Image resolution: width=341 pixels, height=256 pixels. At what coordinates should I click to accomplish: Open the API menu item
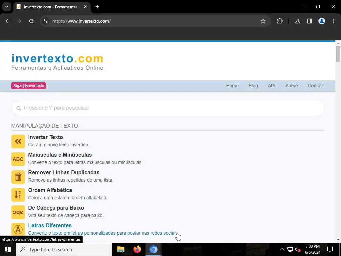(x=271, y=86)
